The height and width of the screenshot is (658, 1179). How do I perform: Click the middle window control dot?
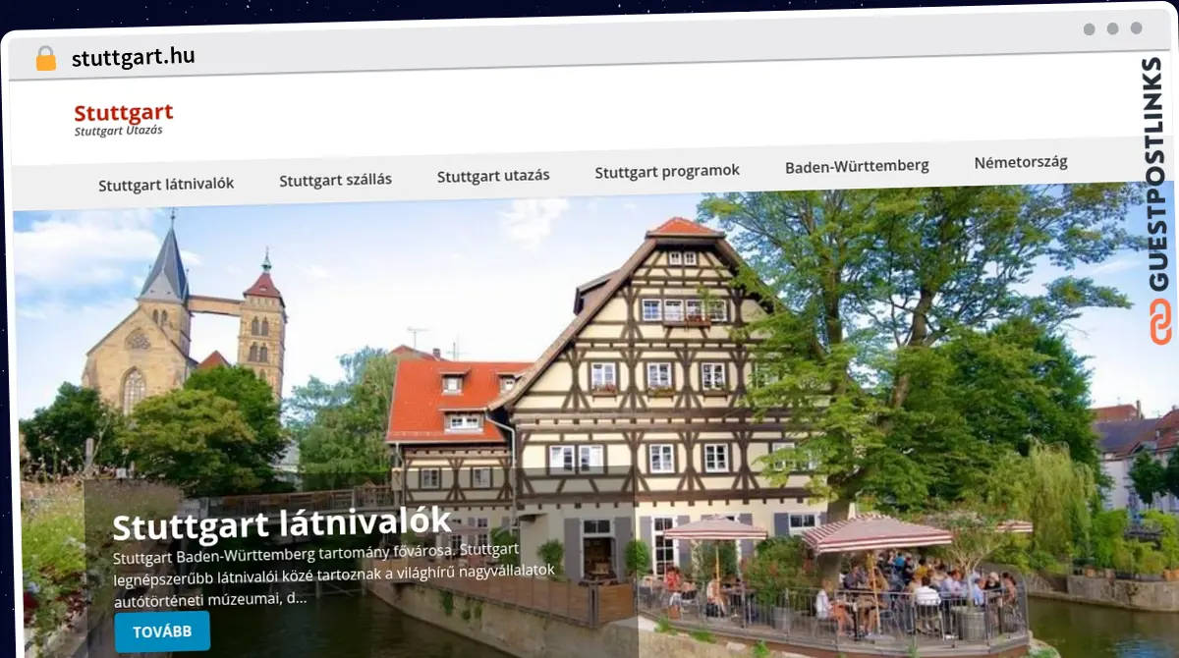pyautogui.click(x=1112, y=28)
